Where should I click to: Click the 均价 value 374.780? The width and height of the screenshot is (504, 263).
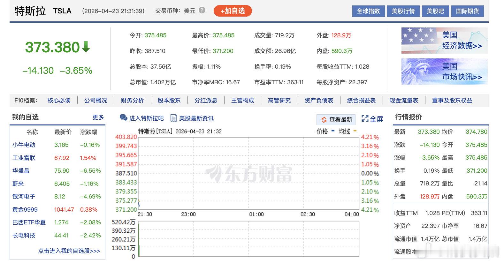(x=476, y=132)
